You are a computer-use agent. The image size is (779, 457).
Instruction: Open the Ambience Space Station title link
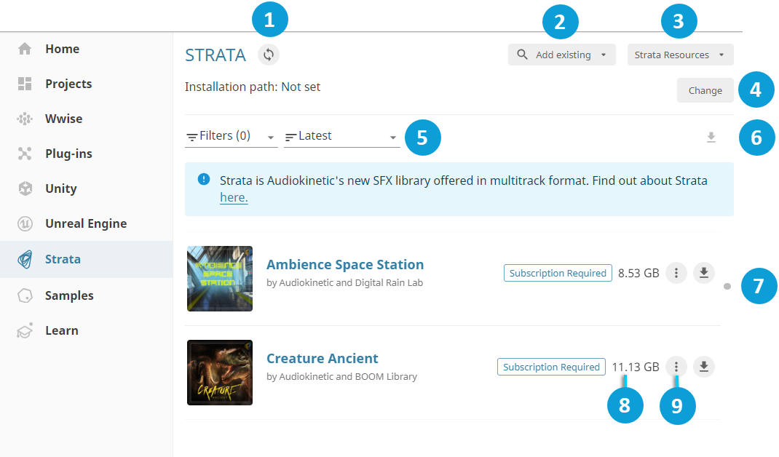[345, 264]
